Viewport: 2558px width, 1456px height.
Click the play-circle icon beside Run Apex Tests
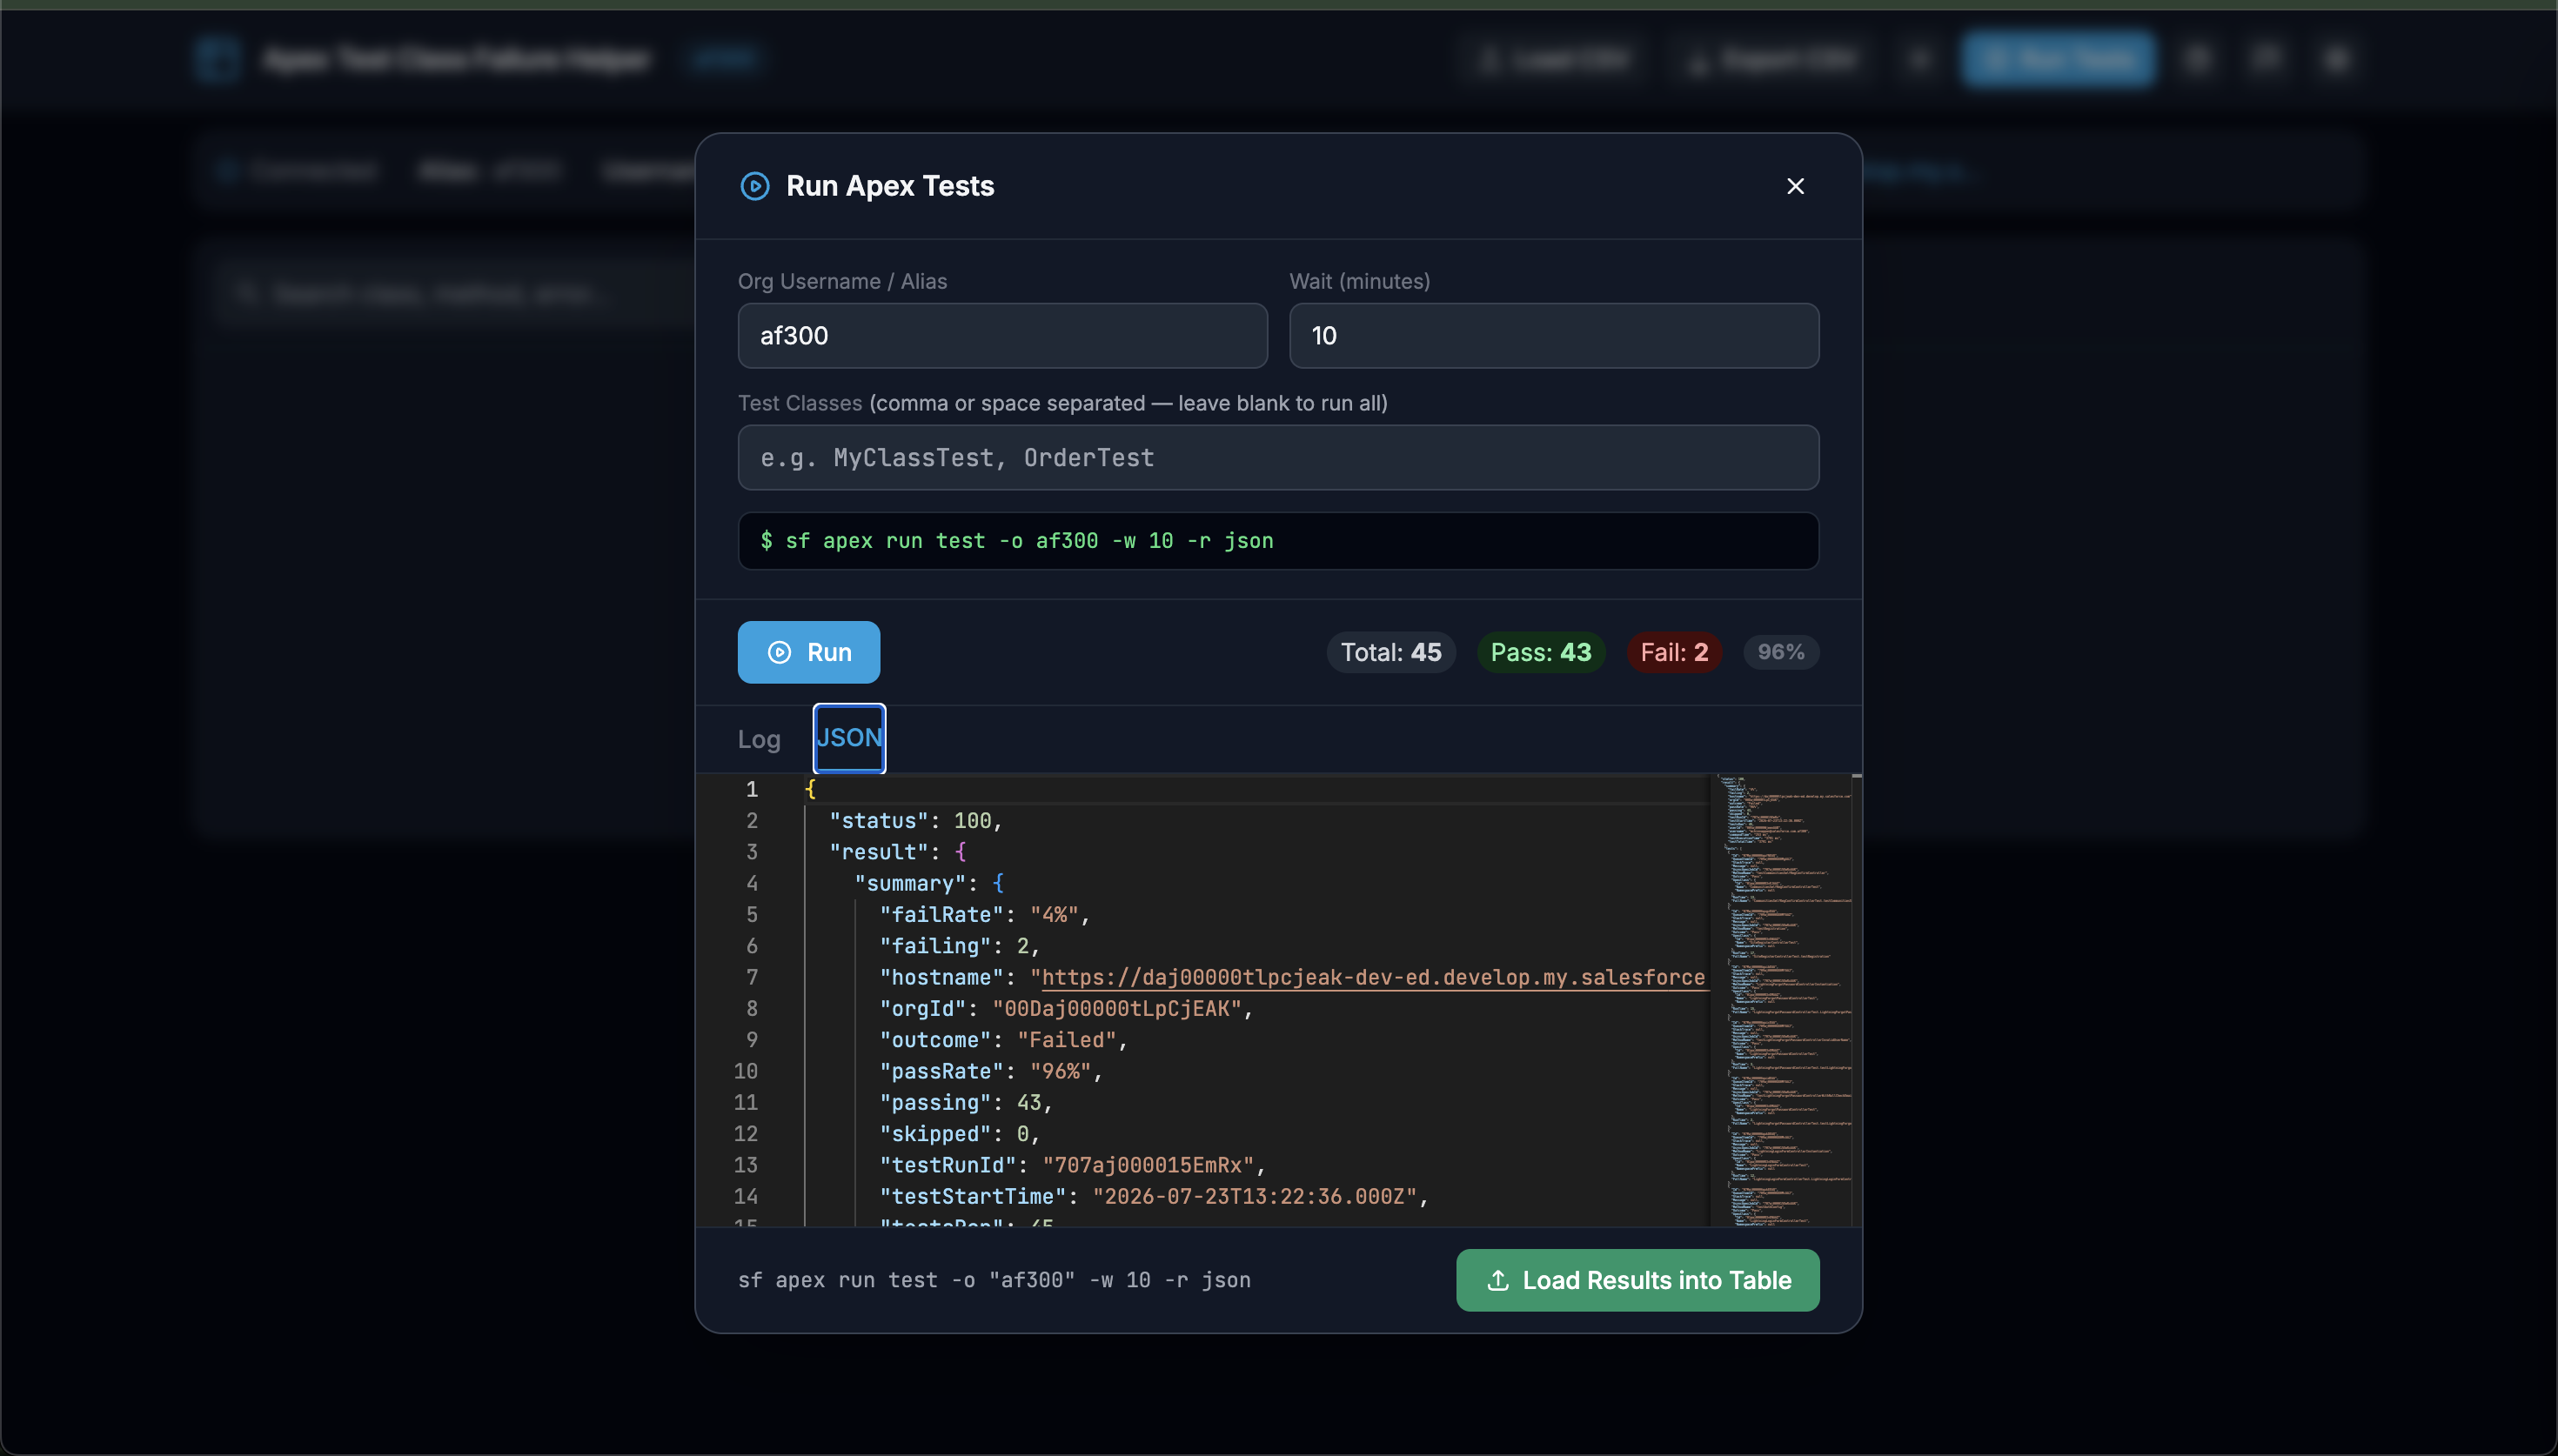[x=754, y=186]
